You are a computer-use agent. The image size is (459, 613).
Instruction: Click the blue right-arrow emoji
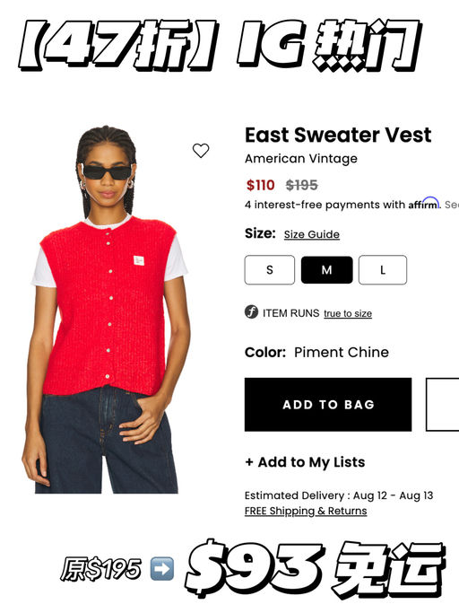162,569
